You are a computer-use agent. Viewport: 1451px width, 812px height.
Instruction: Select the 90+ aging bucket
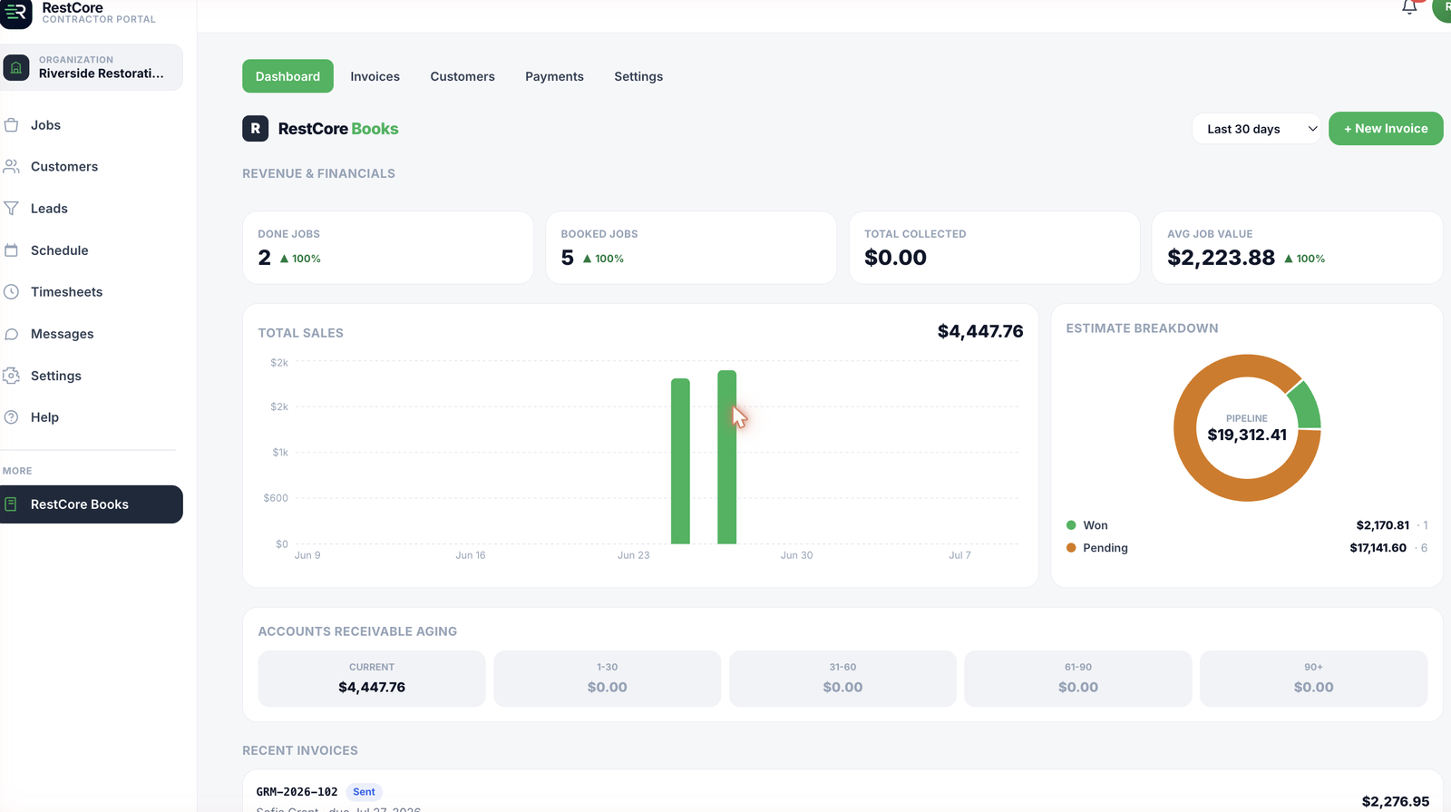[1314, 679]
